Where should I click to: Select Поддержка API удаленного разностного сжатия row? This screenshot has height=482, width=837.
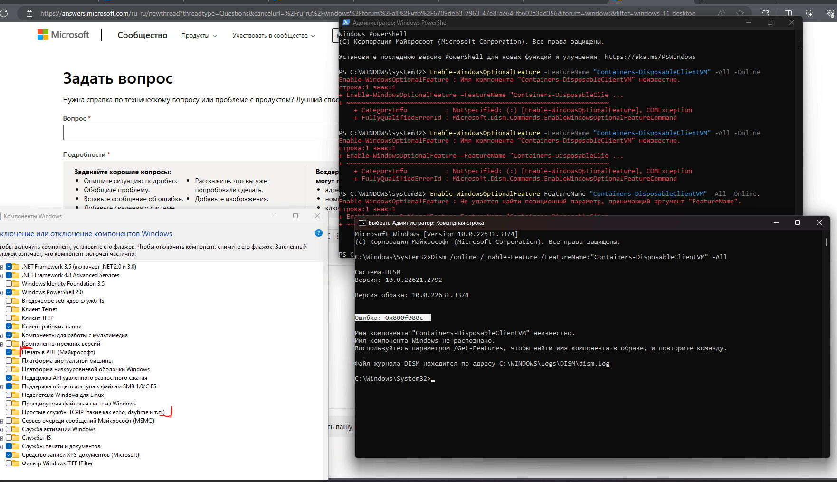tap(85, 378)
